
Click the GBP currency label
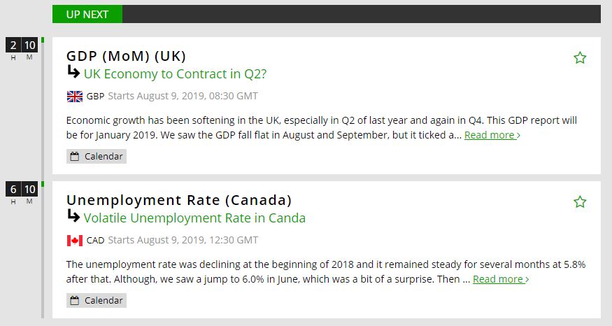95,96
